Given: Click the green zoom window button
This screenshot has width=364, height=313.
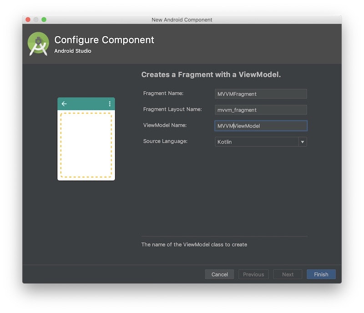Looking at the screenshot, I should coord(44,20).
